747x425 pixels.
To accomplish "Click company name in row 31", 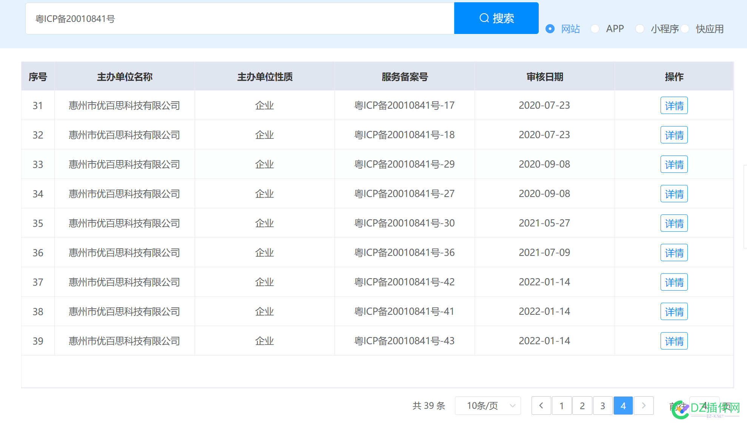I will [x=124, y=105].
